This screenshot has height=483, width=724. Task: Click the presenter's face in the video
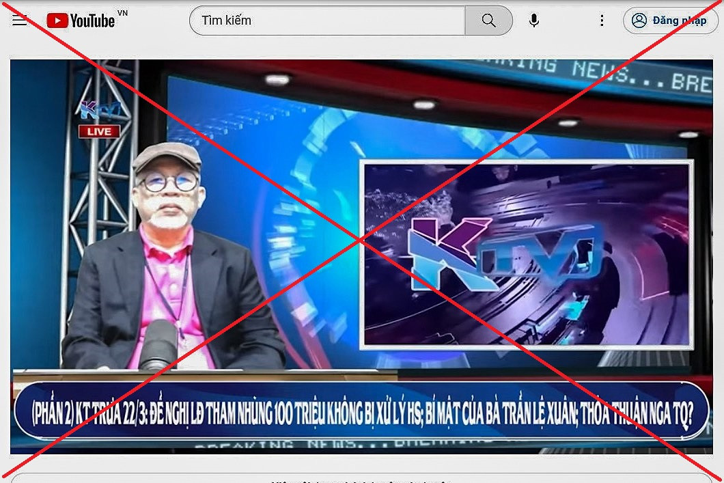[x=168, y=197]
